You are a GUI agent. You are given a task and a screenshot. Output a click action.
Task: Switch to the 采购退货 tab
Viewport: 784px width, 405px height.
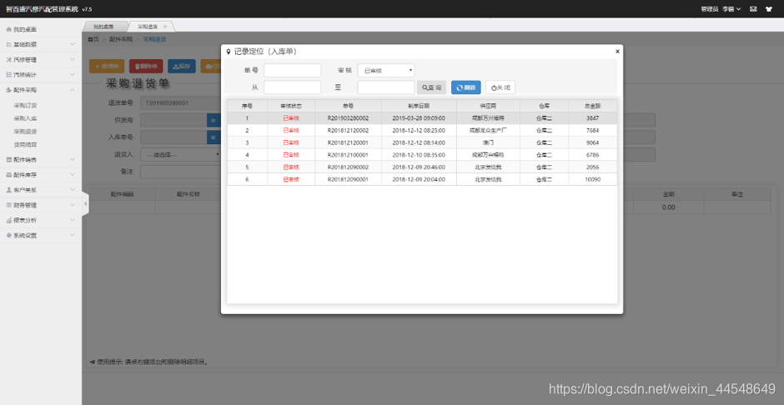[148, 27]
